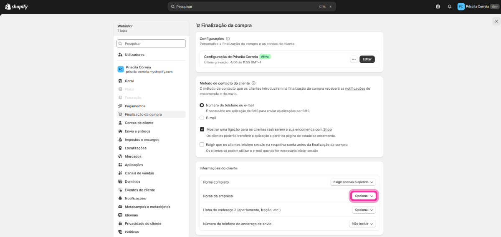The image size is (501, 237).
Task: Follow the Shop link
Action: tap(327, 129)
